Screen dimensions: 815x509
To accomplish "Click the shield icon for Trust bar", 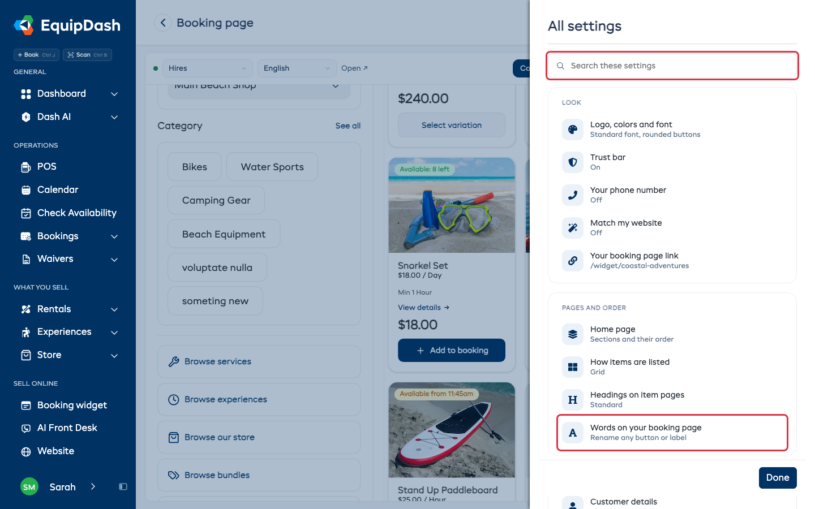I will point(573,162).
